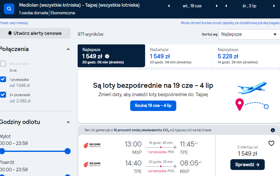Go to previous departure date before wt., 18 cze
This screenshot has height=176, width=280.
[x=169, y=6]
